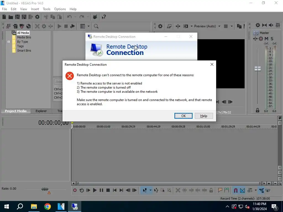Click the Master volume fader handle
This screenshot has height=212, width=283.
click(258, 68)
